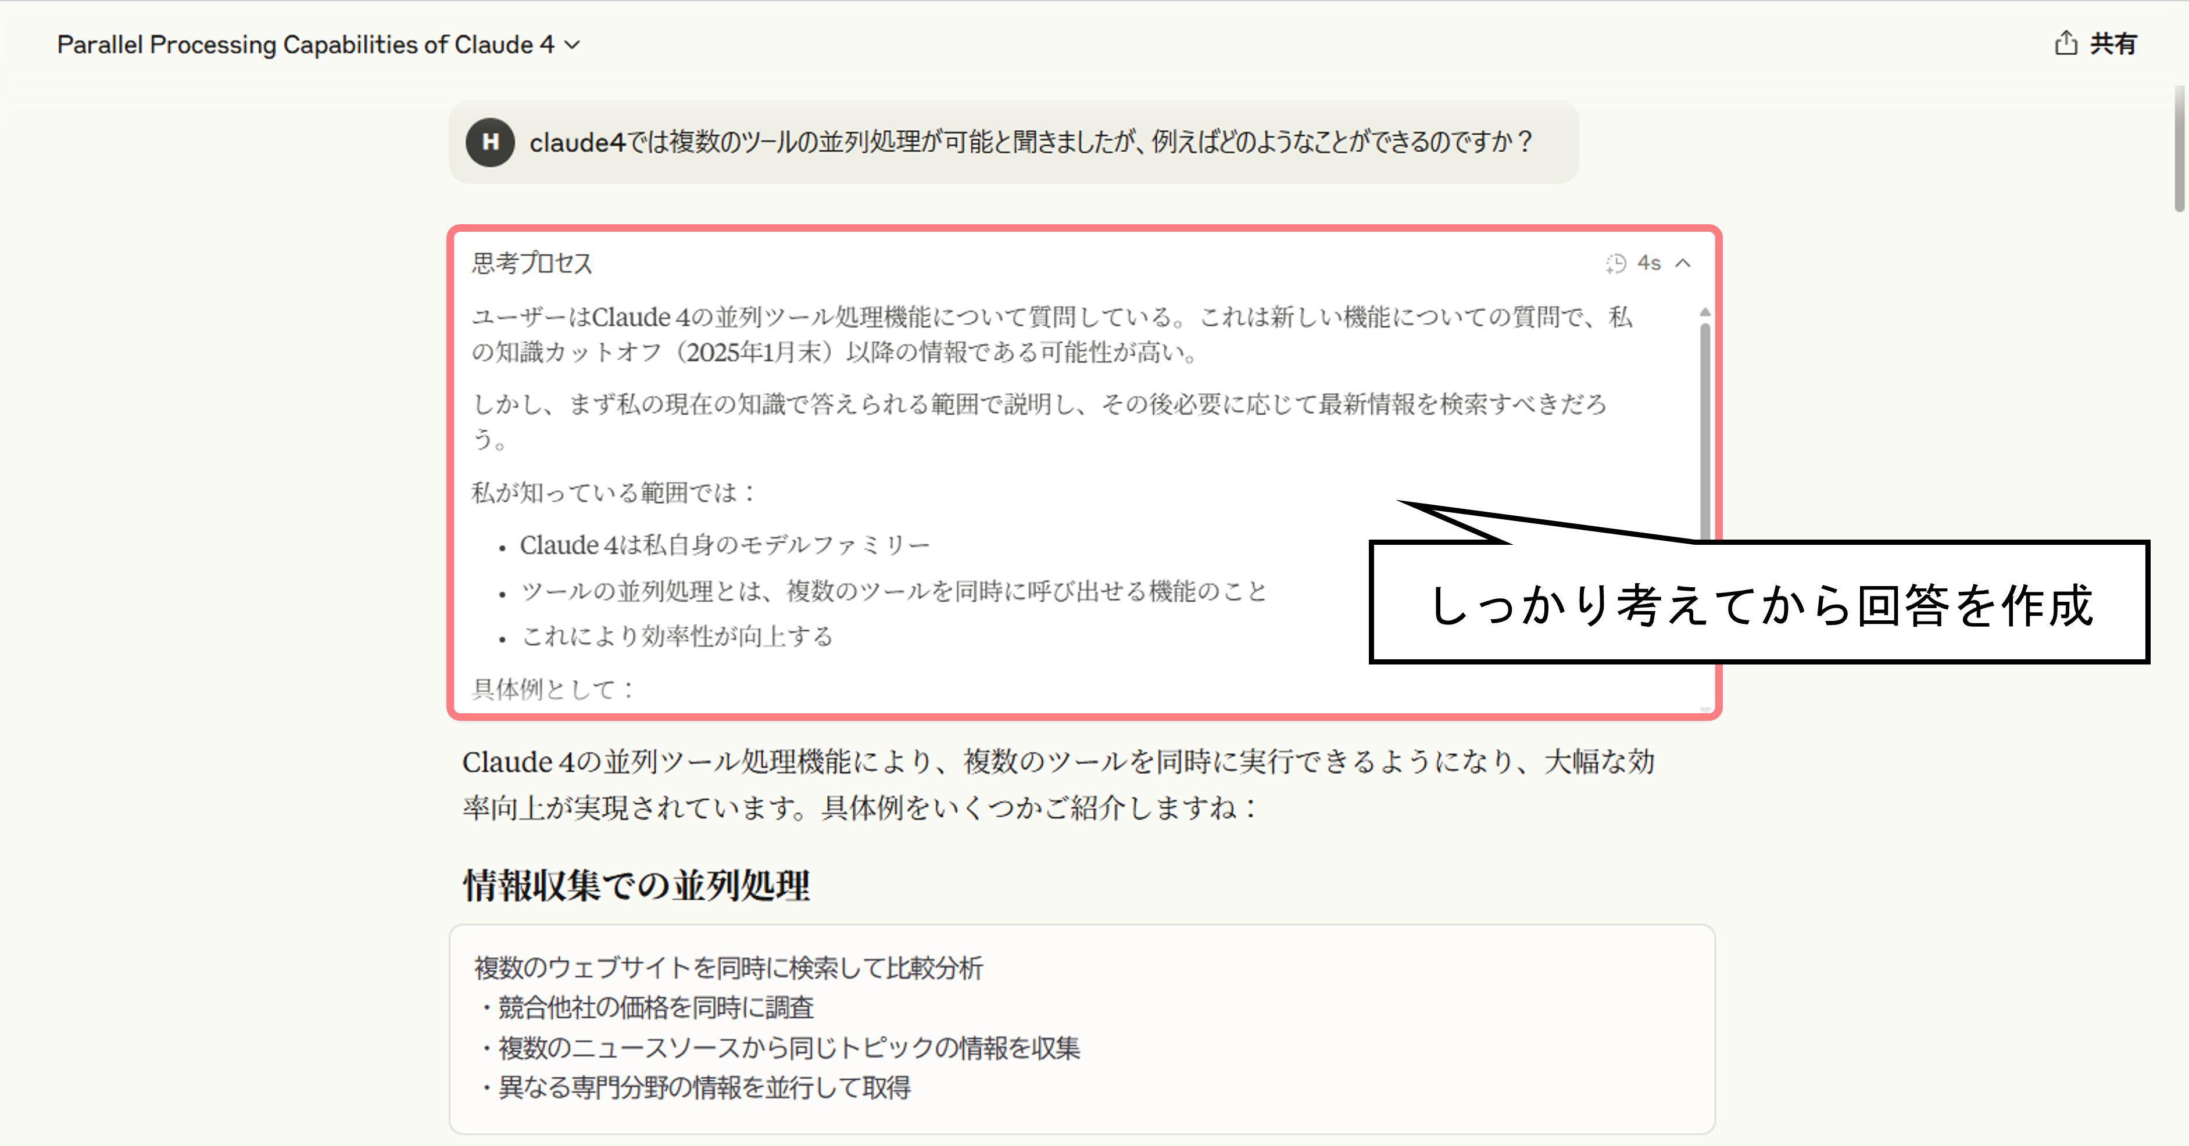Image resolution: width=2189 pixels, height=1146 pixels.
Task: Click the 4s thinking duration label
Action: [1648, 264]
